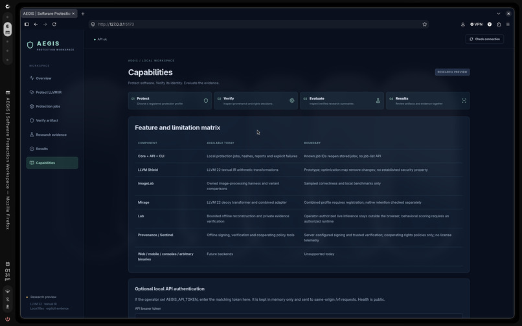Click the Unsupported today boundary cell

[319, 254]
